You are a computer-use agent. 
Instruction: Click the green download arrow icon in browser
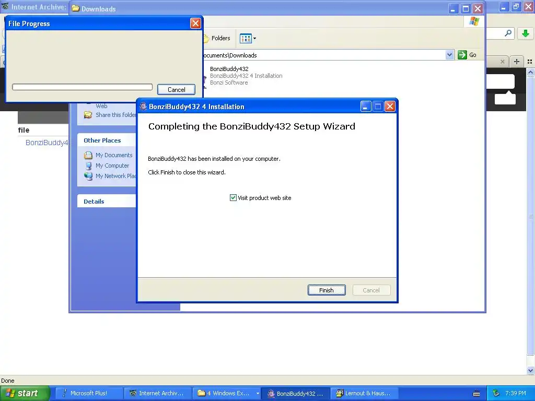click(526, 33)
